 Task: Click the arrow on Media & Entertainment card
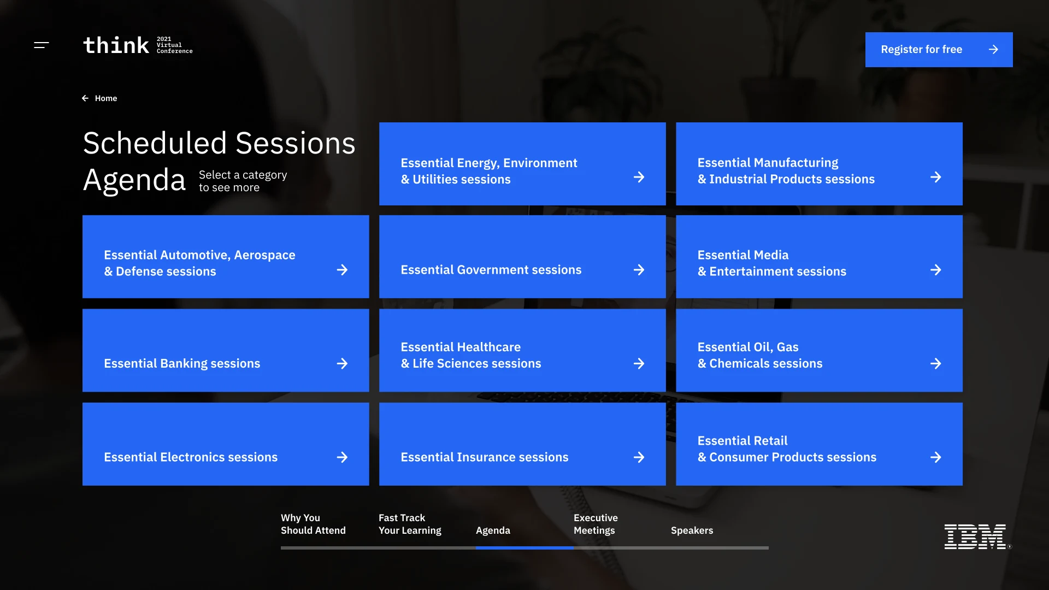(x=935, y=270)
